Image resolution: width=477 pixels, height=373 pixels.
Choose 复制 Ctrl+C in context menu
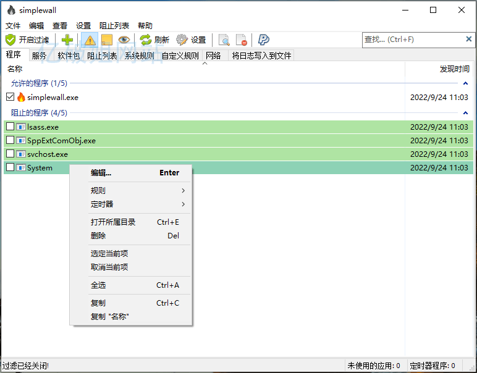131,303
